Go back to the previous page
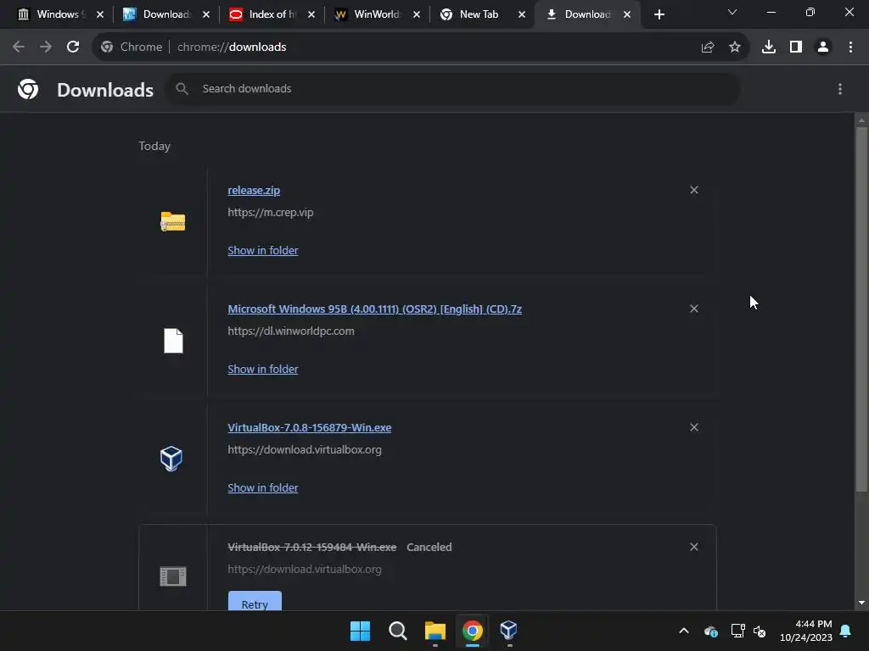The height and width of the screenshot is (651, 869). 19,47
